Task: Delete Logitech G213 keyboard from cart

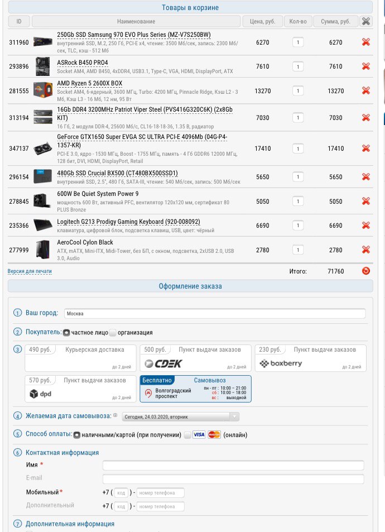Action: pos(365,226)
